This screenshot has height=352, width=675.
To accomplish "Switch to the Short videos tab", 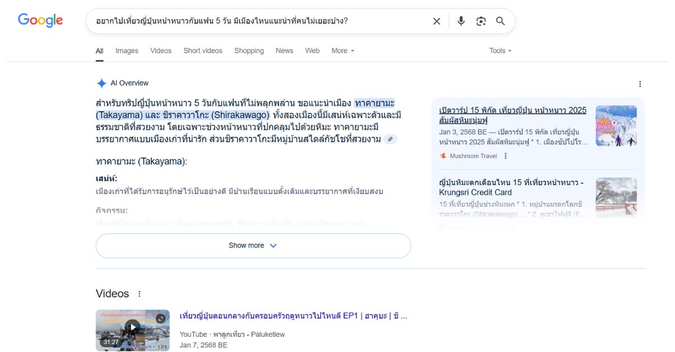I will pos(202,51).
